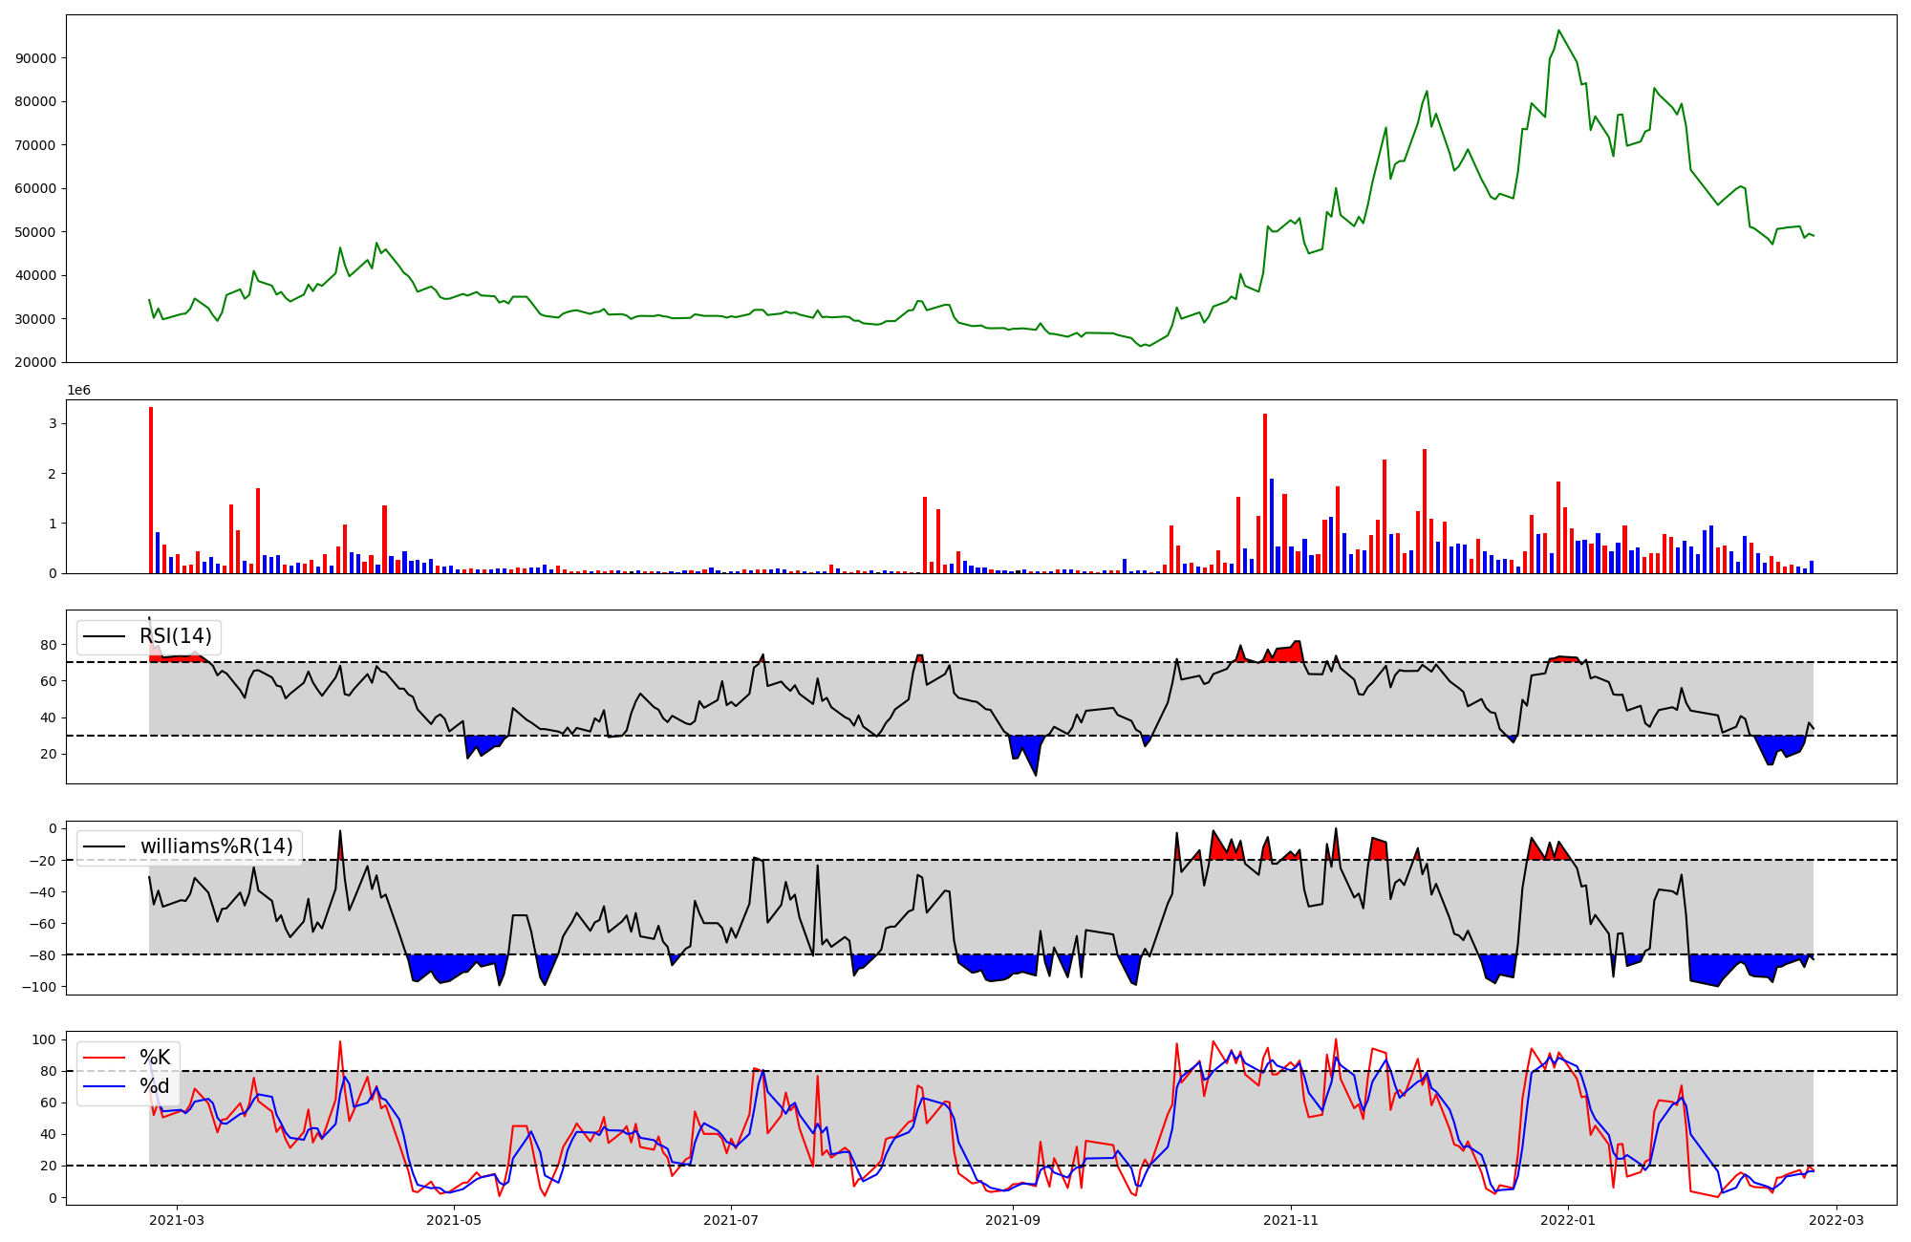Click the 1e6 volume scale label
1911x1242 pixels.
(78, 390)
